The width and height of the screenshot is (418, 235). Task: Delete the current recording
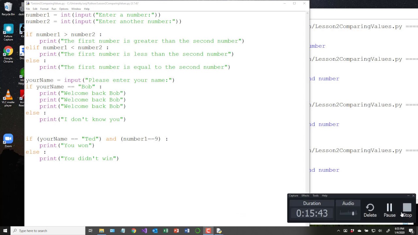coord(370,211)
